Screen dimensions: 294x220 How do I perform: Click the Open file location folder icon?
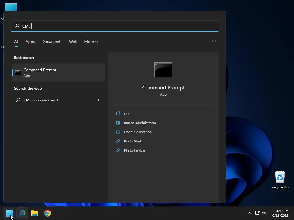click(118, 132)
